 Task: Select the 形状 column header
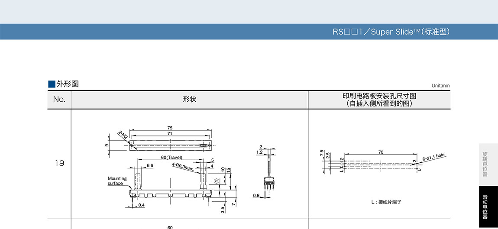coord(189,100)
